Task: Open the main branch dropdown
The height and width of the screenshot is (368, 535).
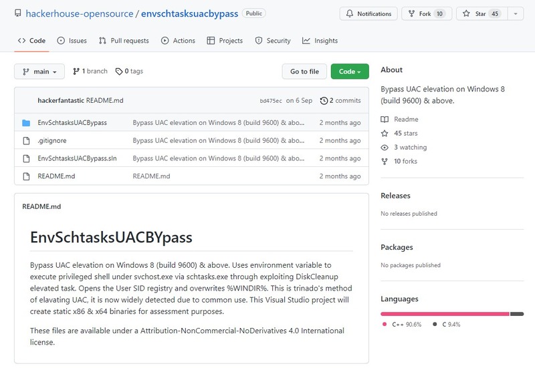Action: pyautogui.click(x=39, y=71)
